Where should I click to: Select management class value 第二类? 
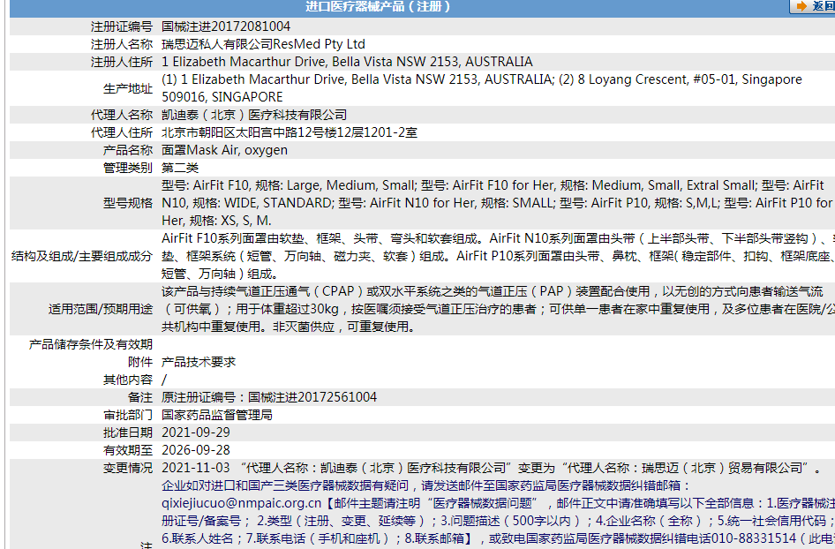coord(180,168)
